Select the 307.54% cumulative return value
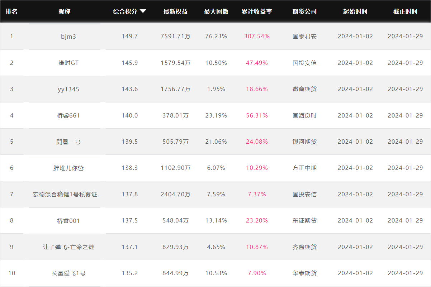This screenshot has width=431, height=287. [x=257, y=37]
